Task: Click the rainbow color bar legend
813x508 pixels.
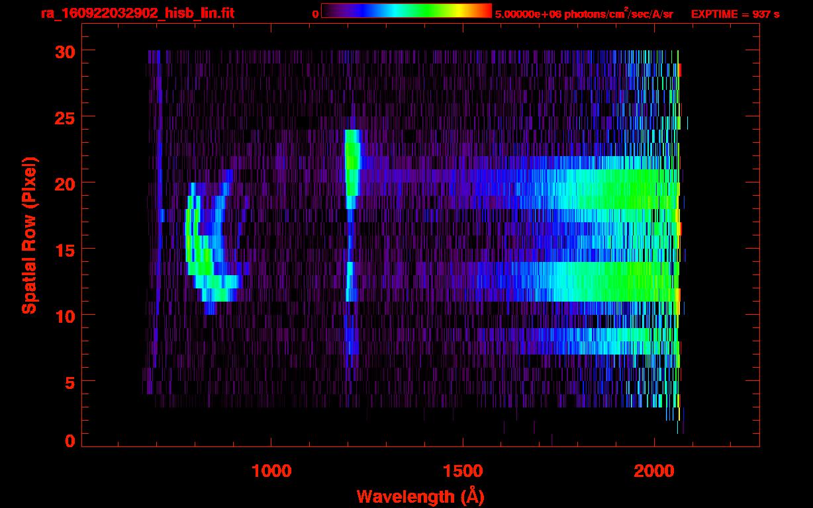Action: click(x=406, y=11)
